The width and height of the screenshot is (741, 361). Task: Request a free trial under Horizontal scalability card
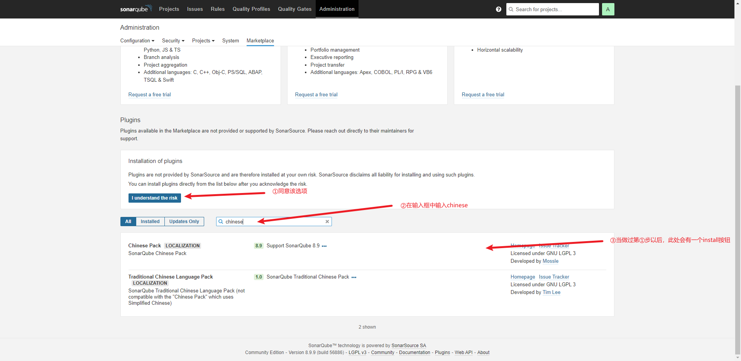tap(483, 94)
